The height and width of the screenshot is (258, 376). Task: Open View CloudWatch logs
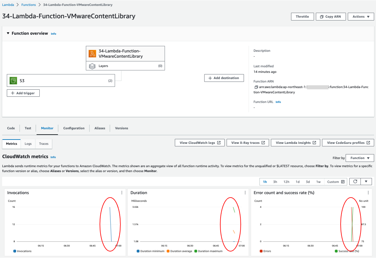click(200, 143)
